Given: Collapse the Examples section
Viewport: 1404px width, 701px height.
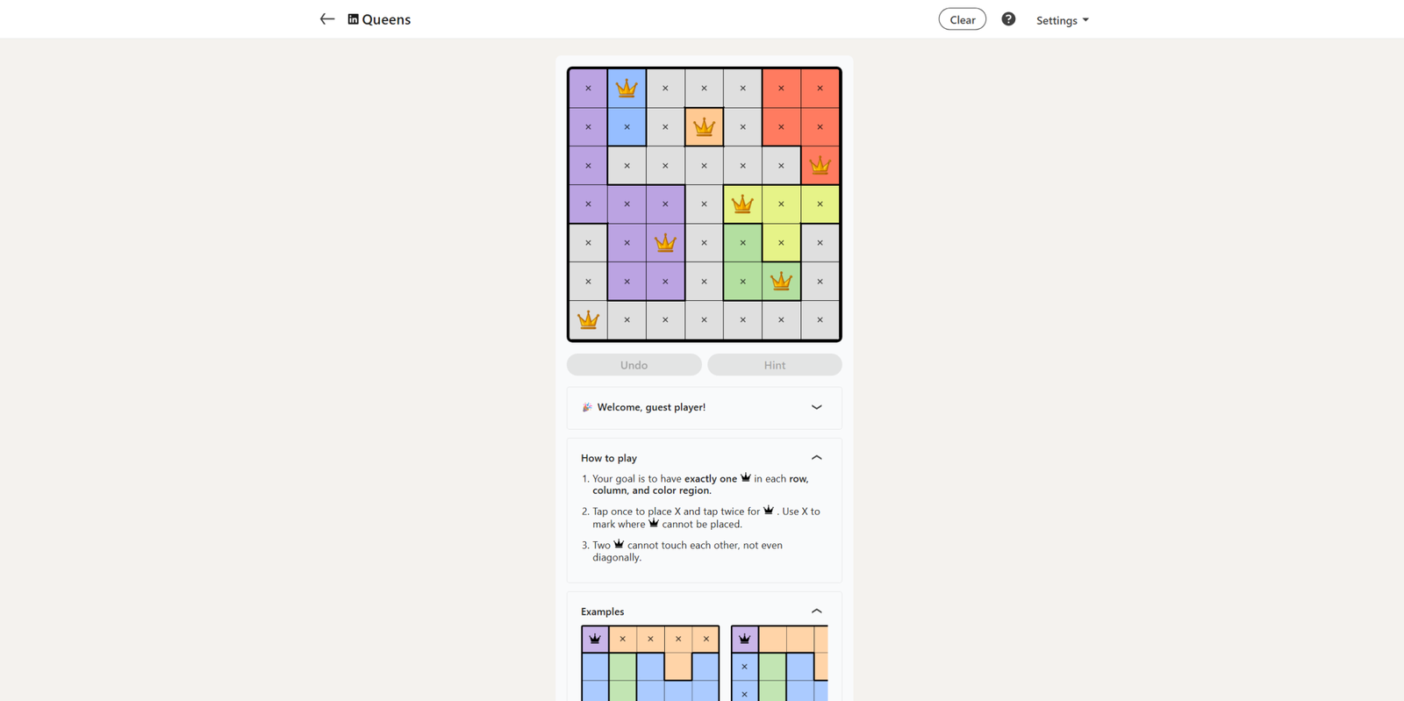Looking at the screenshot, I should [816, 612].
